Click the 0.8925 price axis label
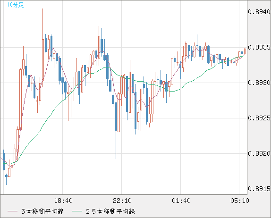Screen dimensions: 271x218 coord(259,118)
